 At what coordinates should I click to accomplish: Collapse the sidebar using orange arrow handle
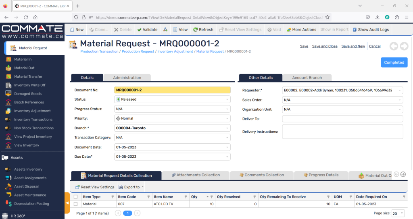pos(67,203)
